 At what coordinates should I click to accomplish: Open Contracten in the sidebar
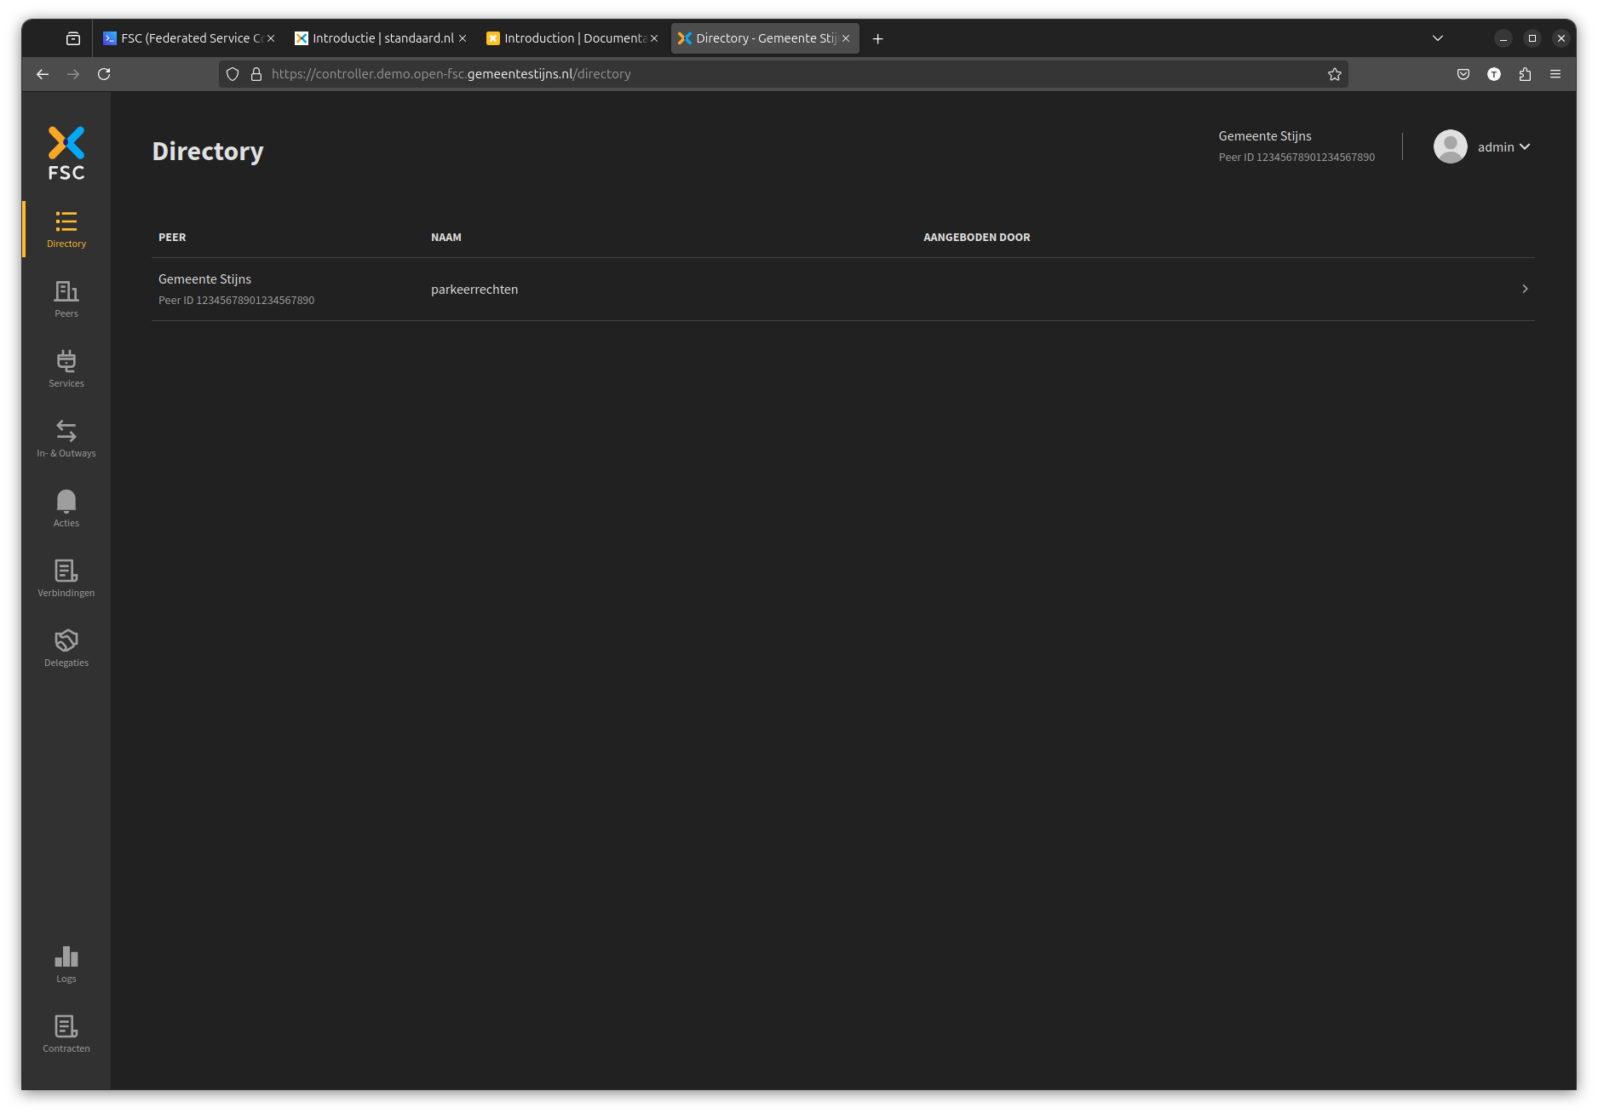66,1034
